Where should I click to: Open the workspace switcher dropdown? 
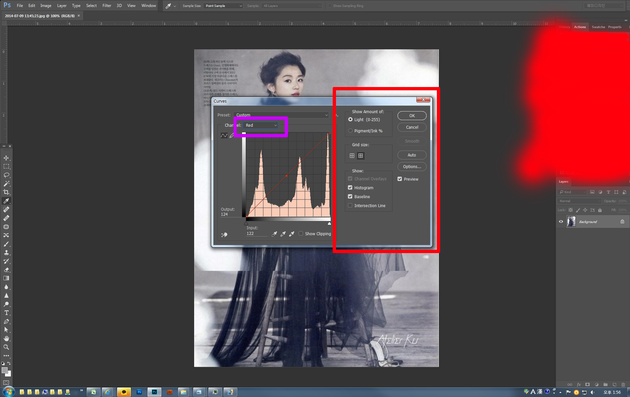604,6
